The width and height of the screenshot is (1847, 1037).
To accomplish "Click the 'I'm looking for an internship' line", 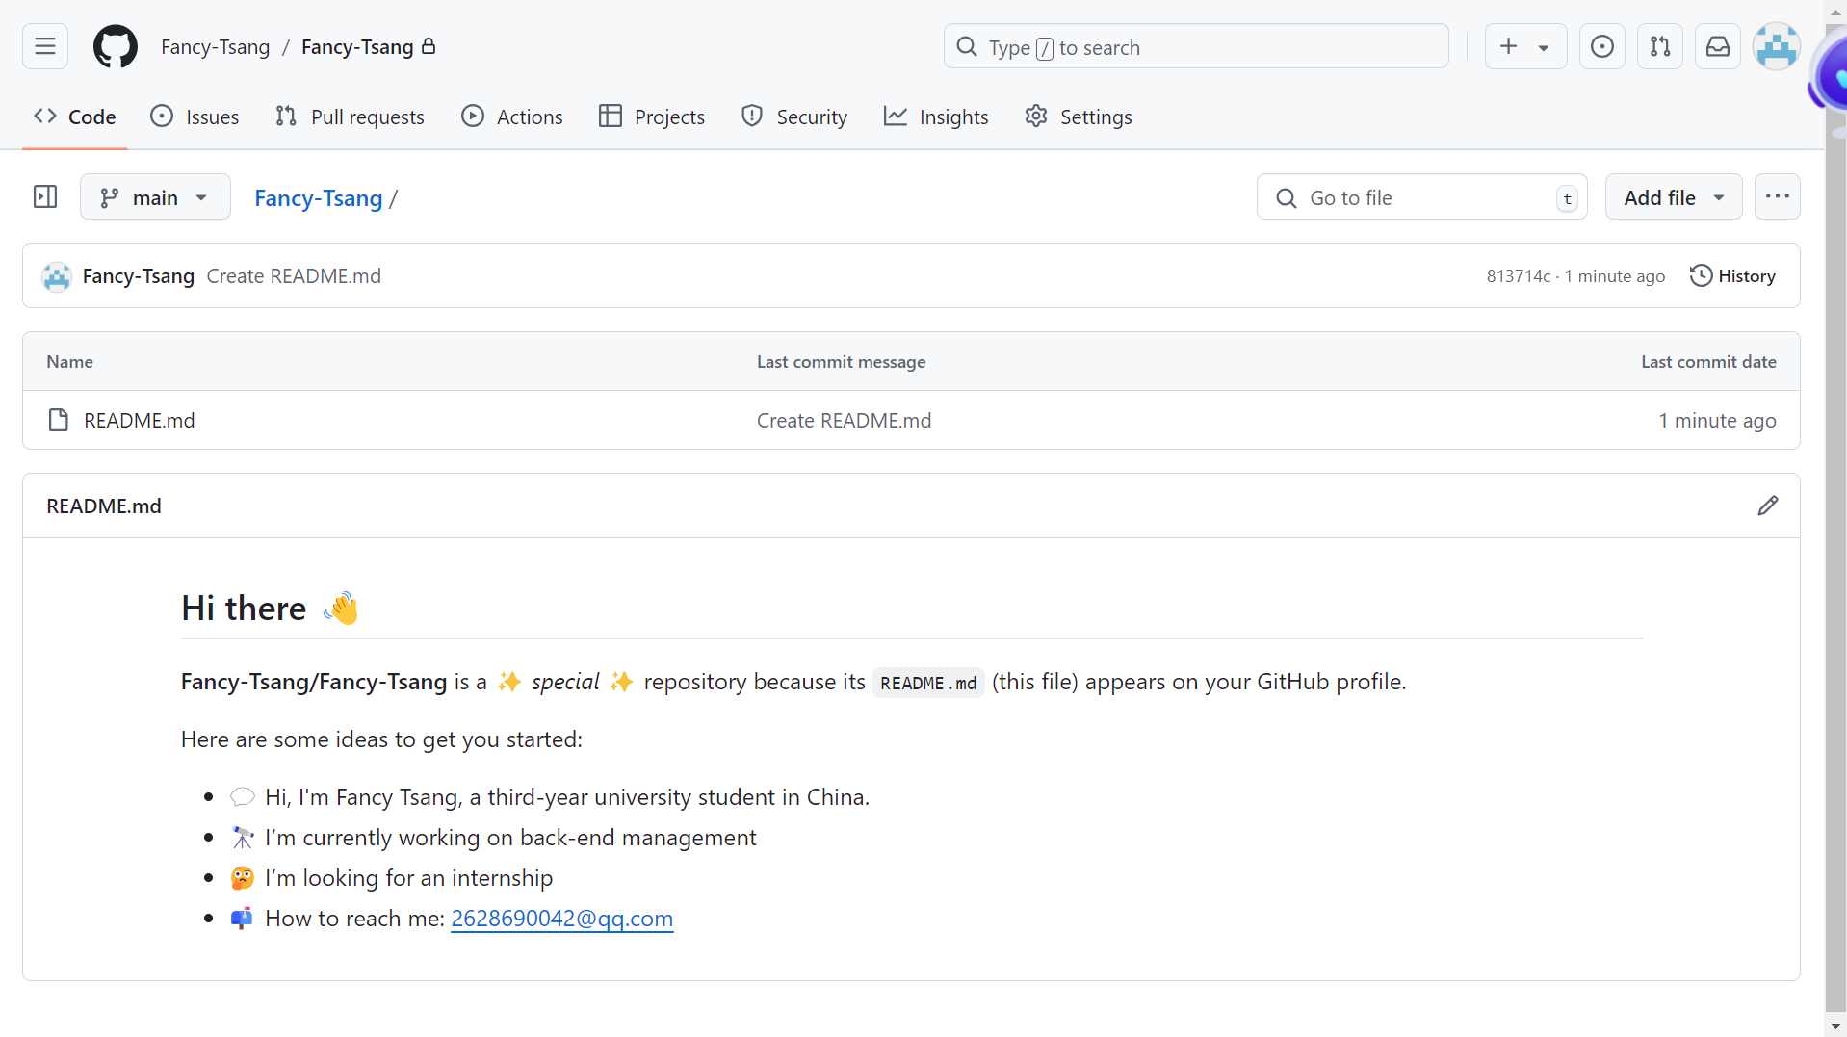I will point(409,878).
